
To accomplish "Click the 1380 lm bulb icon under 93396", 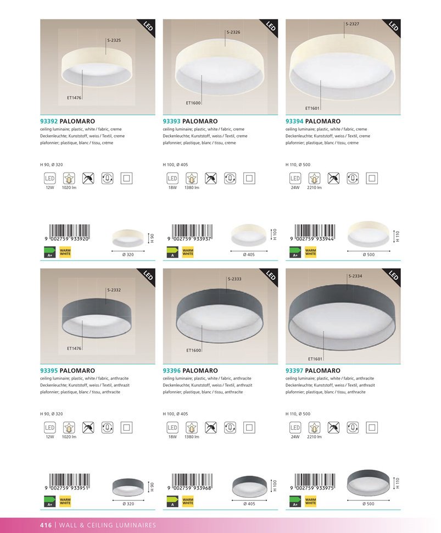I will pyautogui.click(x=192, y=427).
